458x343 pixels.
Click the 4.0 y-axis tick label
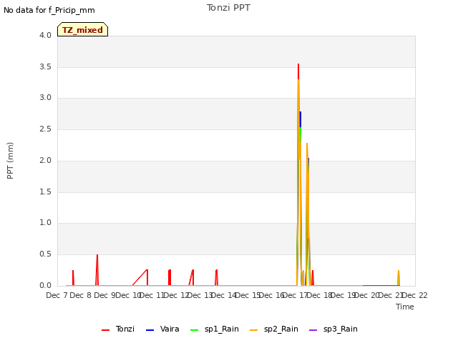45,35
